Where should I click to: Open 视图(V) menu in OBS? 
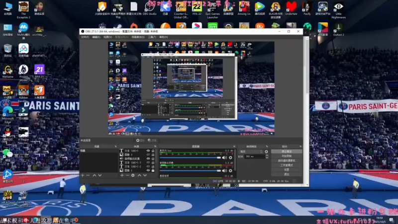(107, 37)
